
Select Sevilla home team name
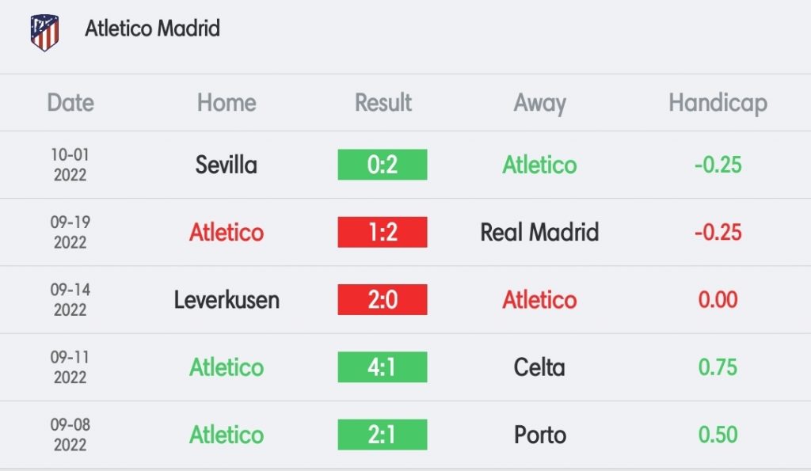click(x=226, y=165)
